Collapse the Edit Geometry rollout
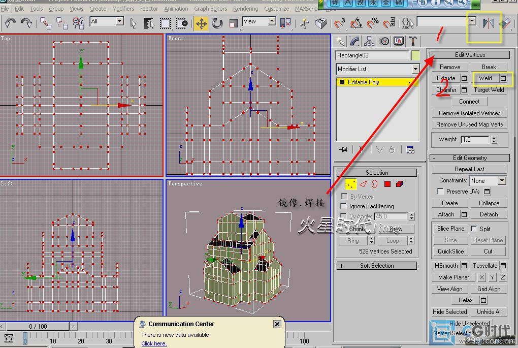This screenshot has height=348, width=518. point(469,158)
